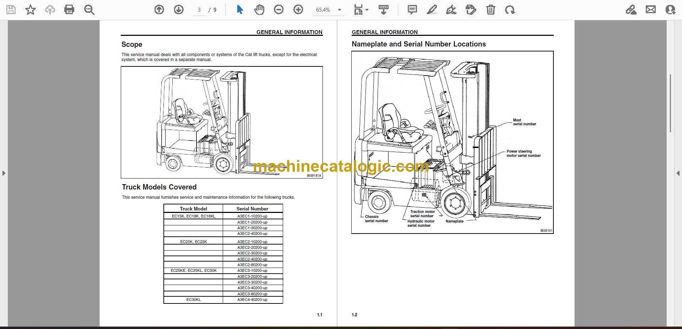Image resolution: width=682 pixels, height=329 pixels.
Task: Open the find text search tool
Action: pos(89,10)
